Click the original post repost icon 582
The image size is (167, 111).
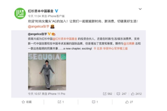click(x=107, y=94)
